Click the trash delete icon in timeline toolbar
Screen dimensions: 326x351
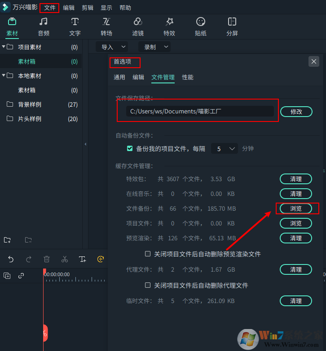tap(47, 259)
